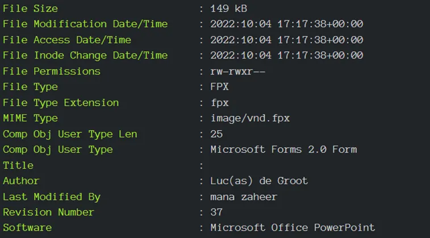The width and height of the screenshot is (430, 238).
Task: Click the Last Modified By label
Action: pyautogui.click(x=52, y=197)
